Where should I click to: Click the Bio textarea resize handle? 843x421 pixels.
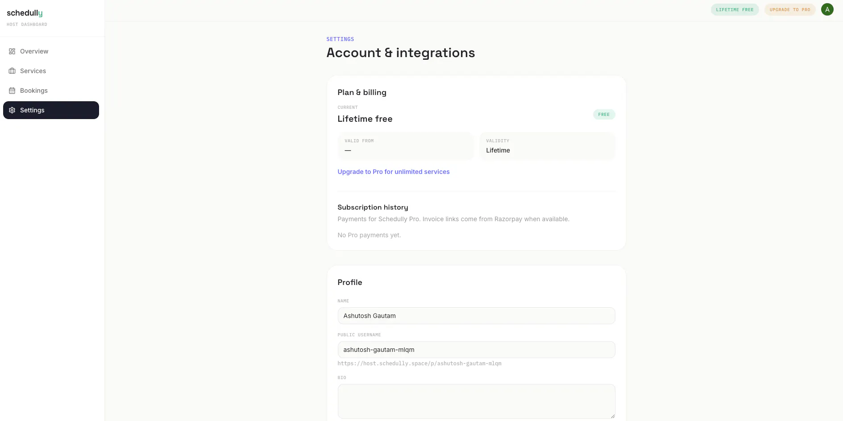pyautogui.click(x=612, y=416)
